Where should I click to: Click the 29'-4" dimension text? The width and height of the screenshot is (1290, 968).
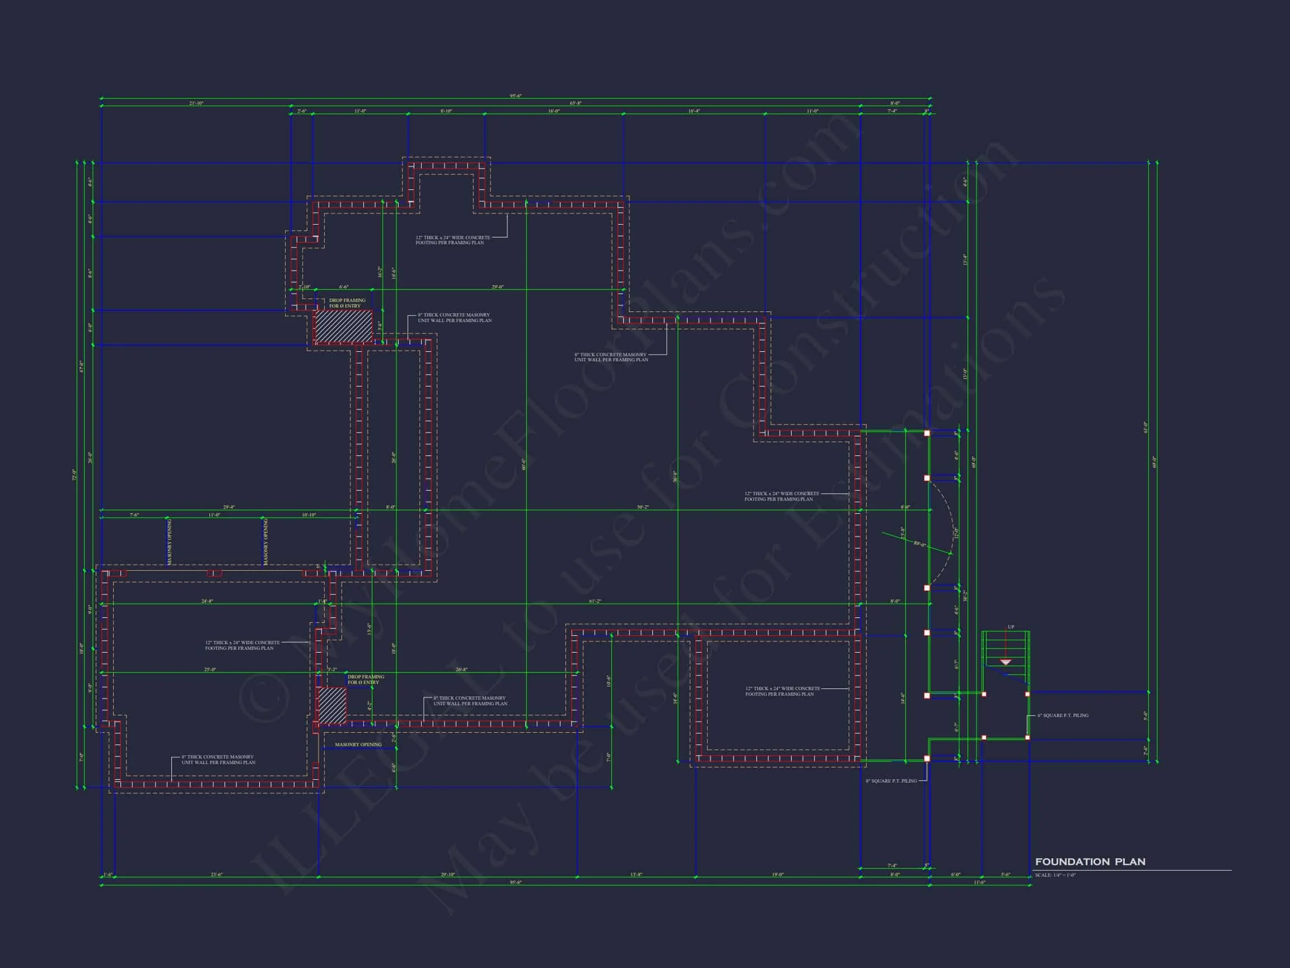(228, 507)
